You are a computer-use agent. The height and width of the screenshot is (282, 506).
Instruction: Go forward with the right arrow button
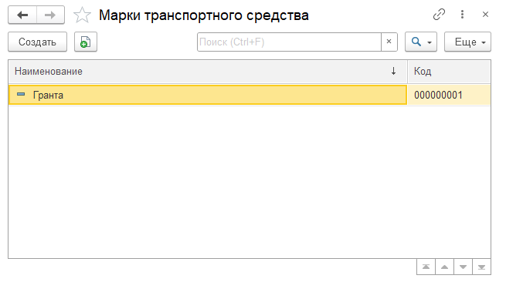50,15
